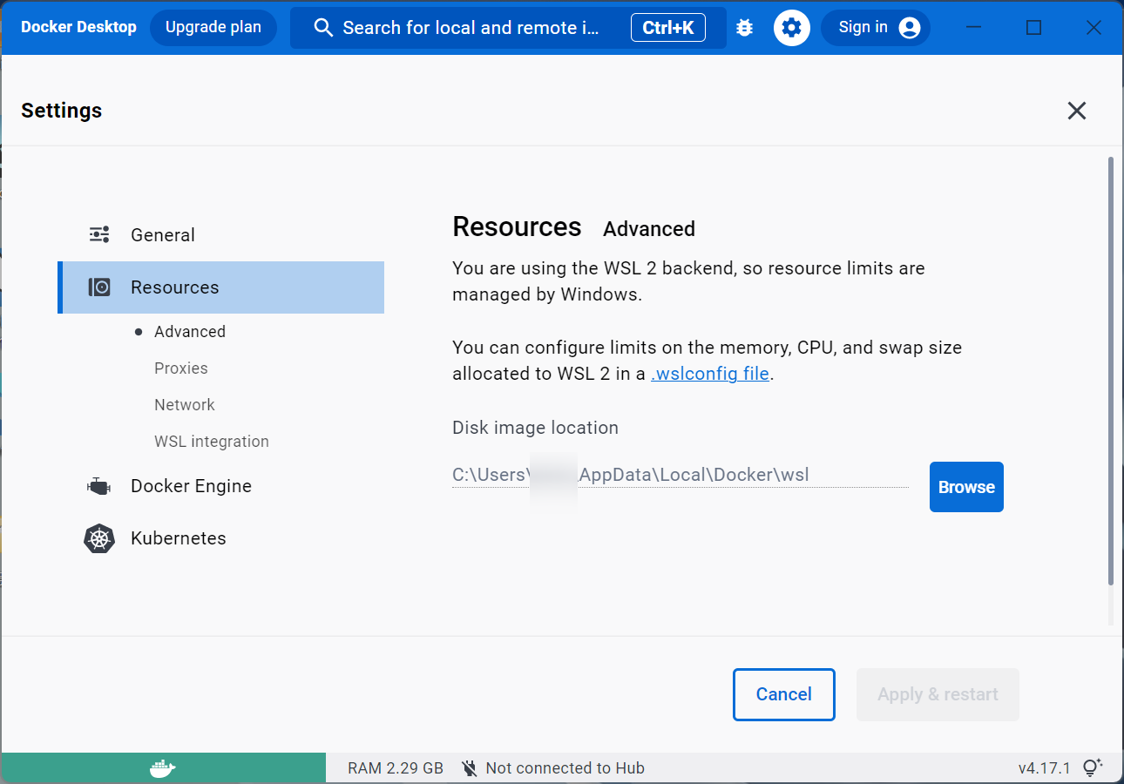This screenshot has height=784, width=1124.
Task: Open the Advanced resources sub-item
Action: (x=190, y=332)
